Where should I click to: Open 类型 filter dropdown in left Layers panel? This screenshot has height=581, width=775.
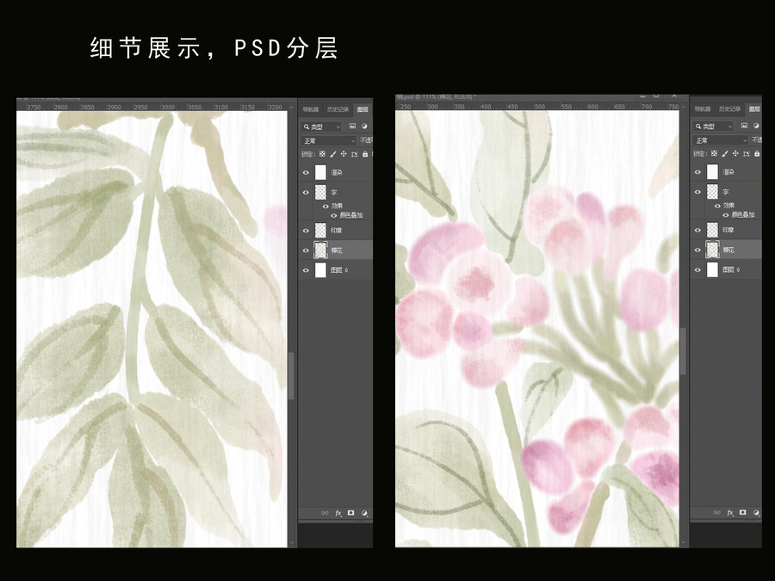(x=322, y=127)
